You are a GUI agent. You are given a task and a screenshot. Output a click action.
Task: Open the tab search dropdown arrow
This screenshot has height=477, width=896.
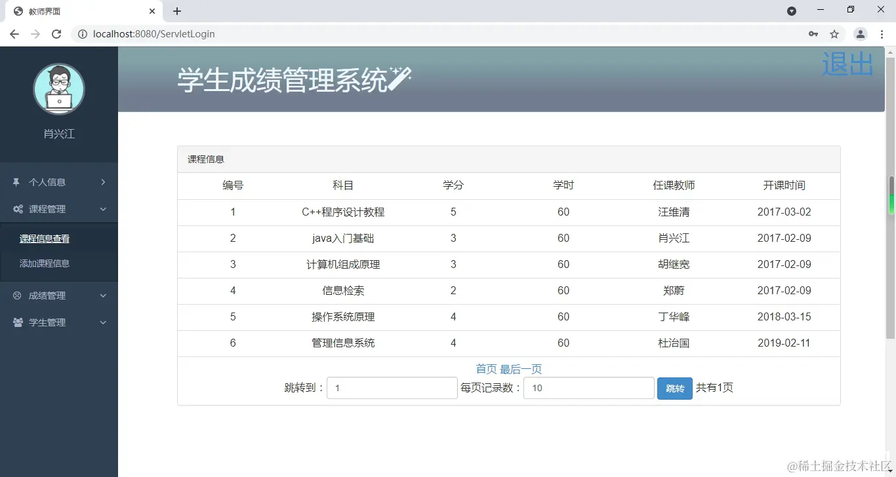[x=792, y=11]
